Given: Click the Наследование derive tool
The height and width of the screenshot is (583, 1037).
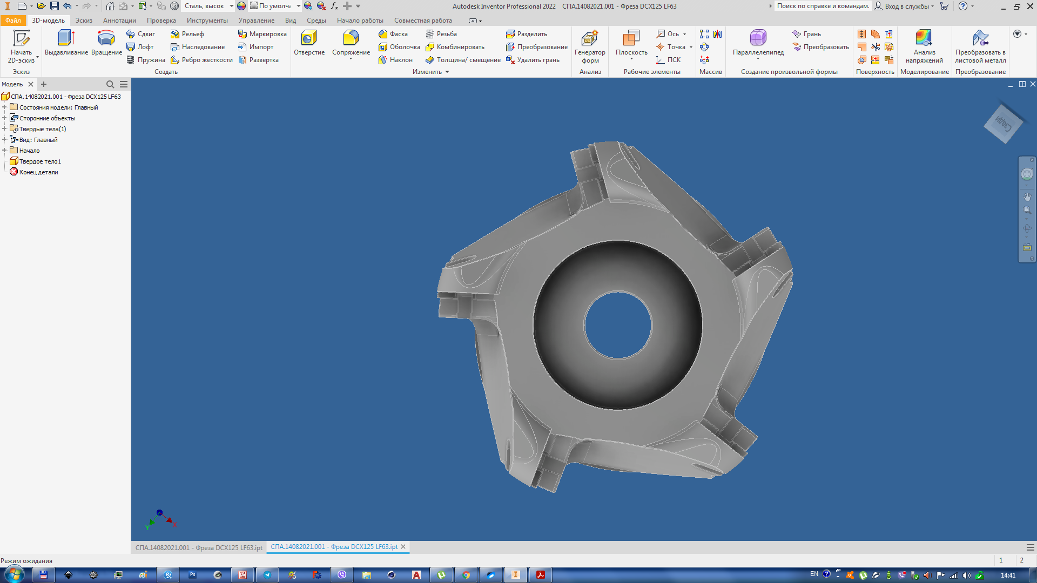Looking at the screenshot, I should click(x=198, y=47).
